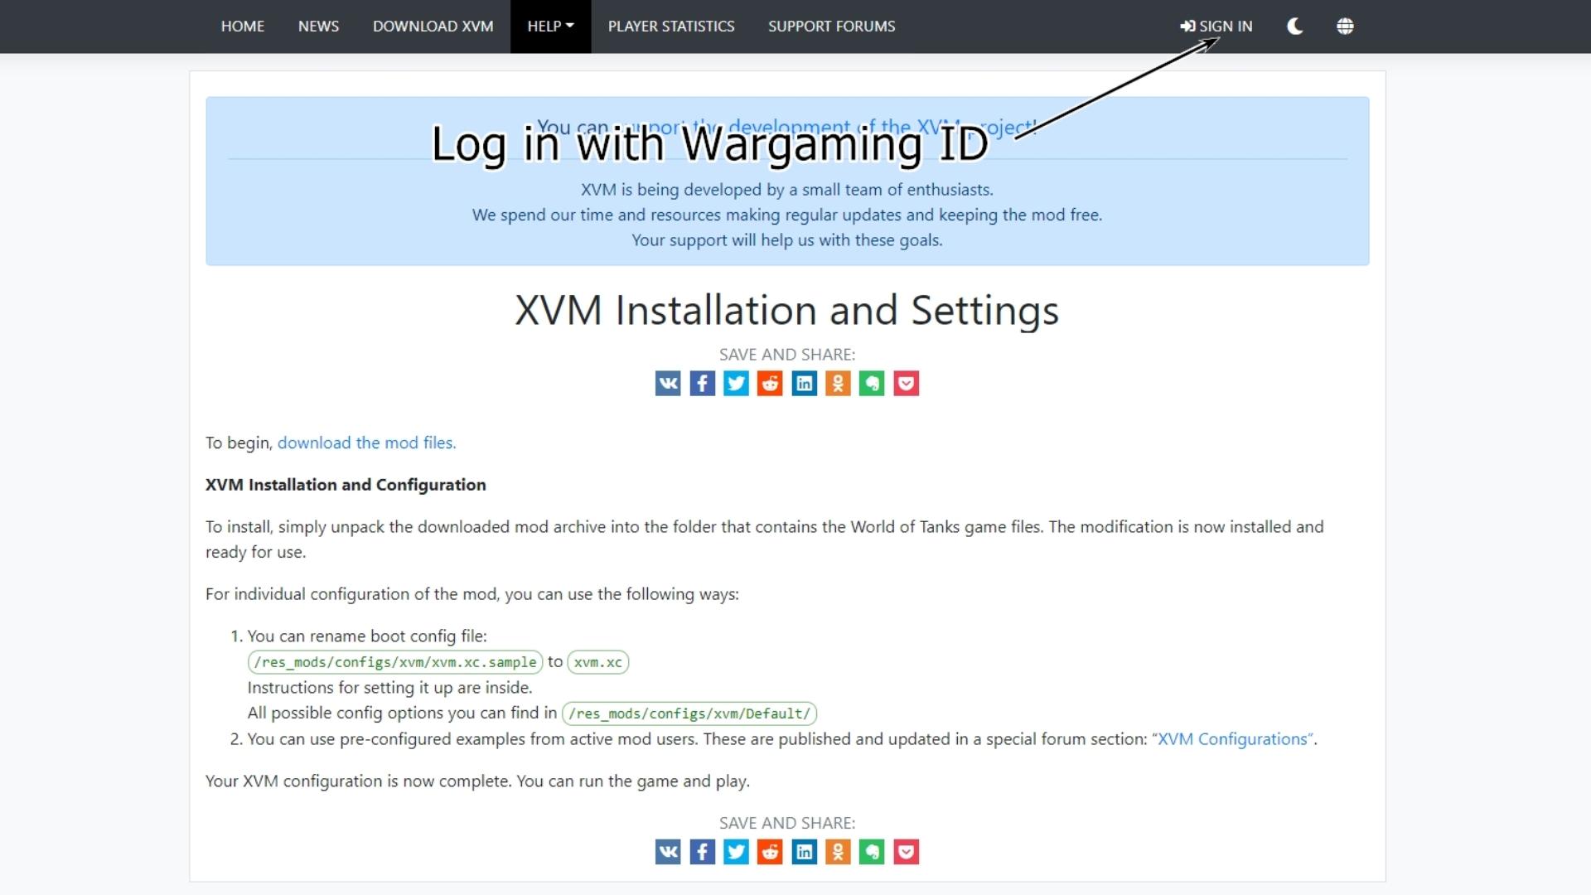Share on LinkedIn using the top icon row
Screen dimensions: 1591x895
tap(804, 383)
